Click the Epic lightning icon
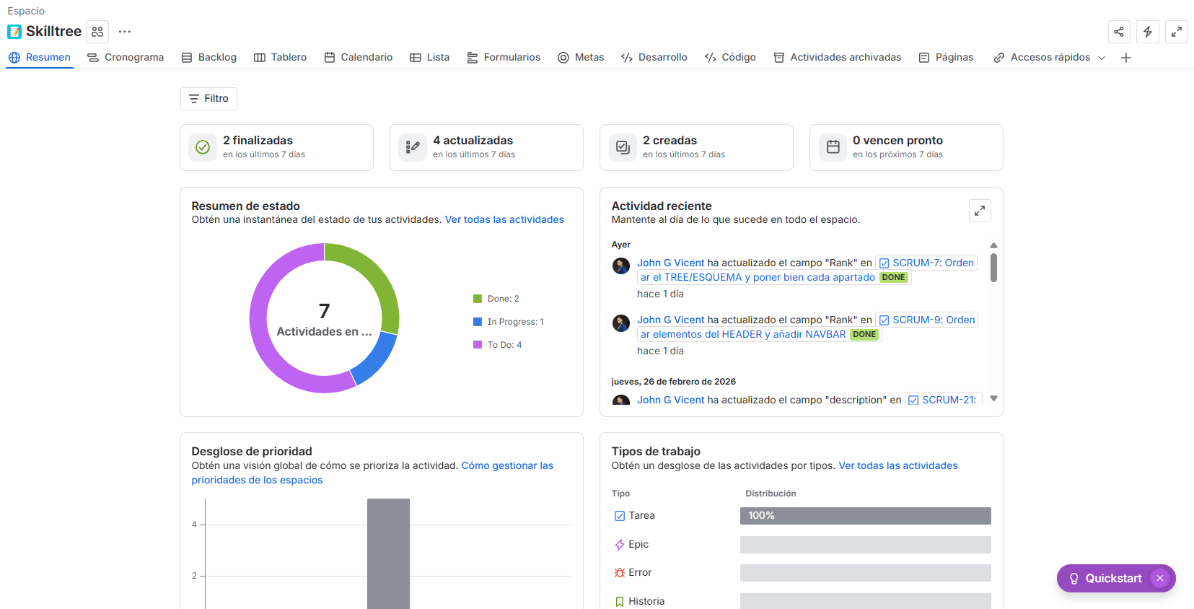This screenshot has width=1194, height=609. click(619, 545)
